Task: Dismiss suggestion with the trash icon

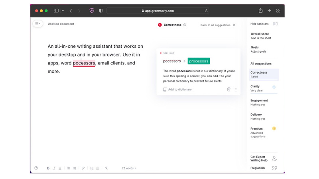Action: tap(228, 89)
